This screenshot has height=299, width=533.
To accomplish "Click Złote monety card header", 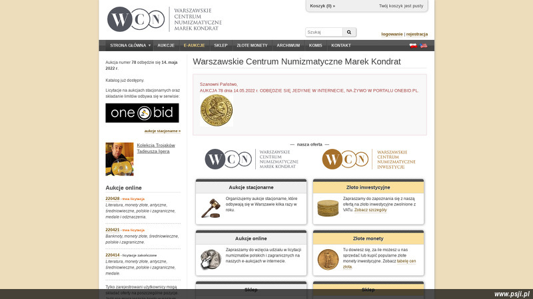I will [368, 239].
